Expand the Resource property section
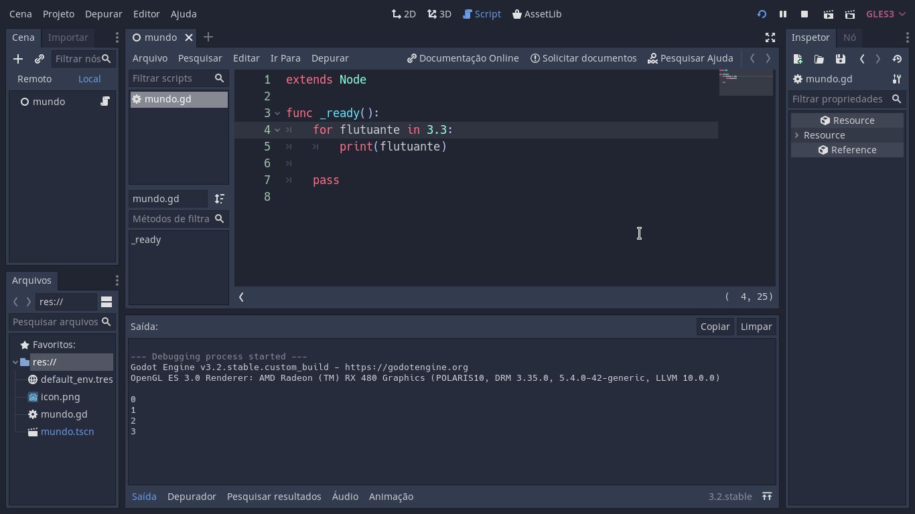 pyautogui.click(x=797, y=135)
